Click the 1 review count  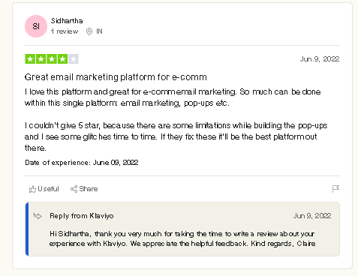tap(65, 31)
